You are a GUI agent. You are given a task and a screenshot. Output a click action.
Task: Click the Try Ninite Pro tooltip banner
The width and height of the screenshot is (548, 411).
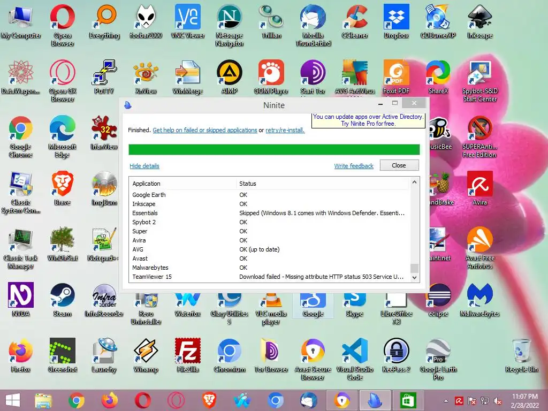pos(368,120)
